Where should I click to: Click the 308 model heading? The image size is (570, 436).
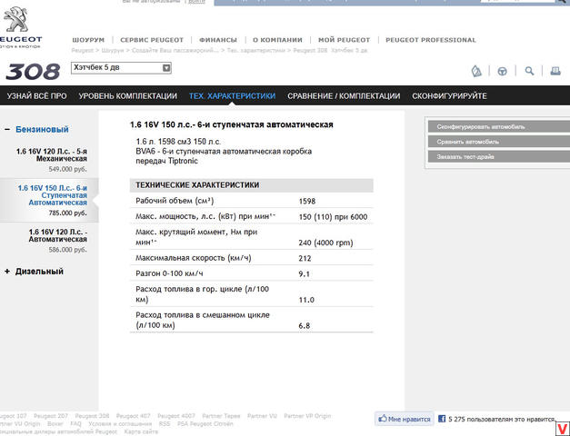pos(33,72)
